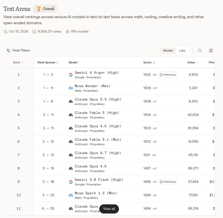
Task: Click the Google logo beside Gemini 4 Argon
Action: click(71, 75)
